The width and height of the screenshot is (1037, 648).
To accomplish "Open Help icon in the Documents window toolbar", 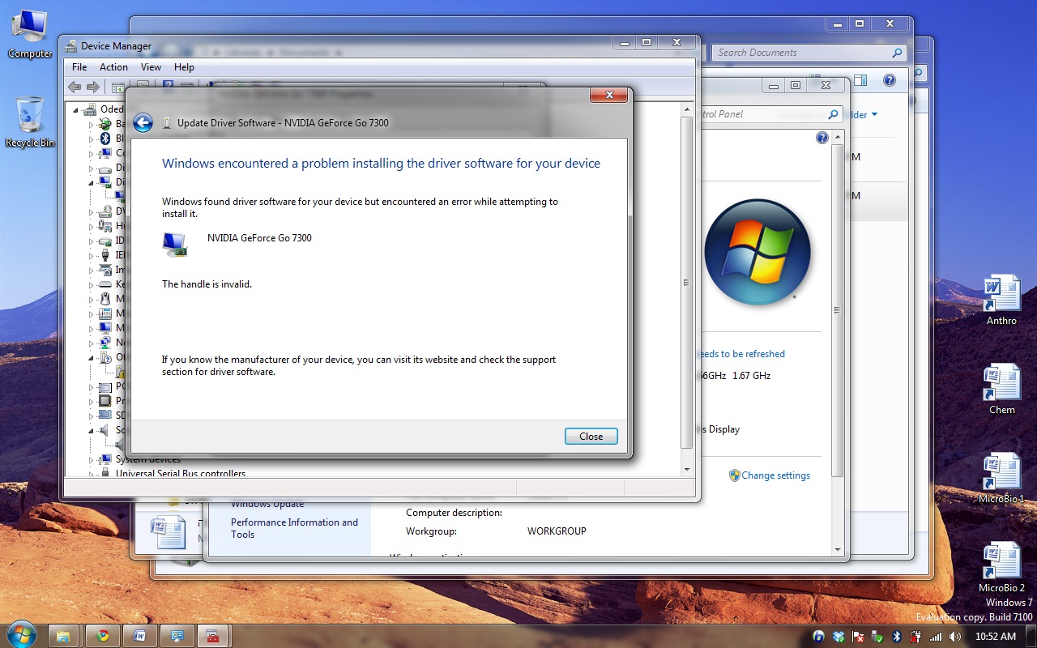I will tap(889, 80).
